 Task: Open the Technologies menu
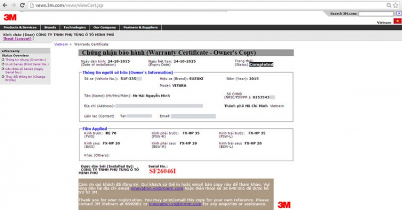click(75, 27)
